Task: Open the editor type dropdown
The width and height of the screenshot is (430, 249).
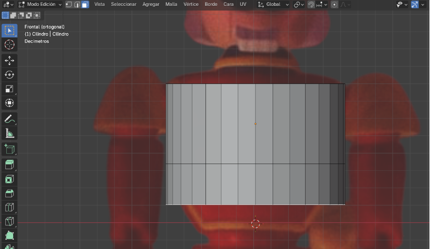Action: 8,4
